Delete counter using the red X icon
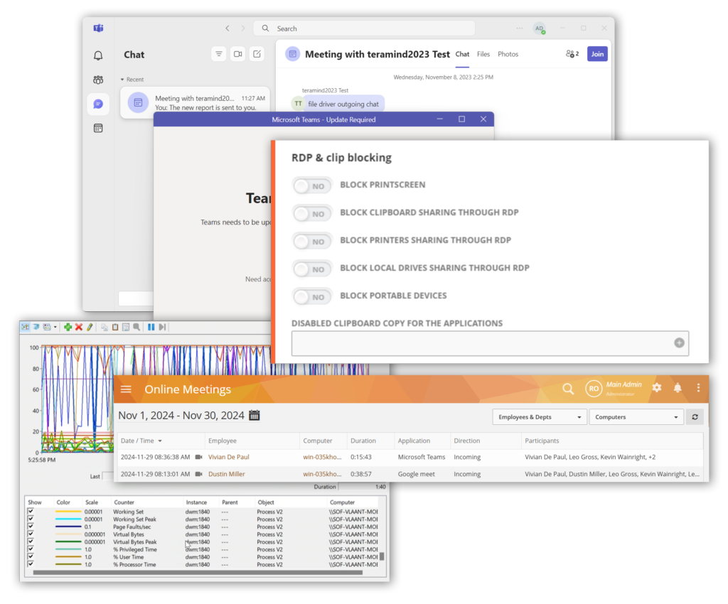 [x=79, y=327]
